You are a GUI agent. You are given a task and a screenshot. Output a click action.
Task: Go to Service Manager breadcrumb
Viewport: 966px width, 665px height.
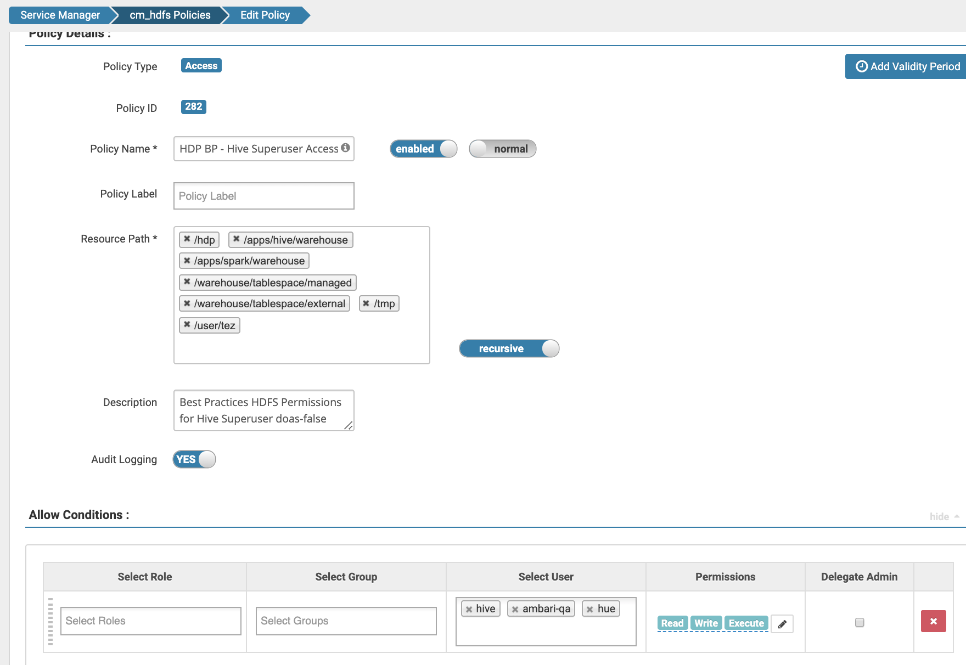pos(60,15)
